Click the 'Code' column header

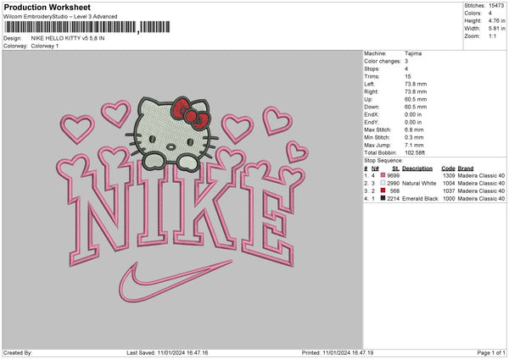click(x=448, y=168)
